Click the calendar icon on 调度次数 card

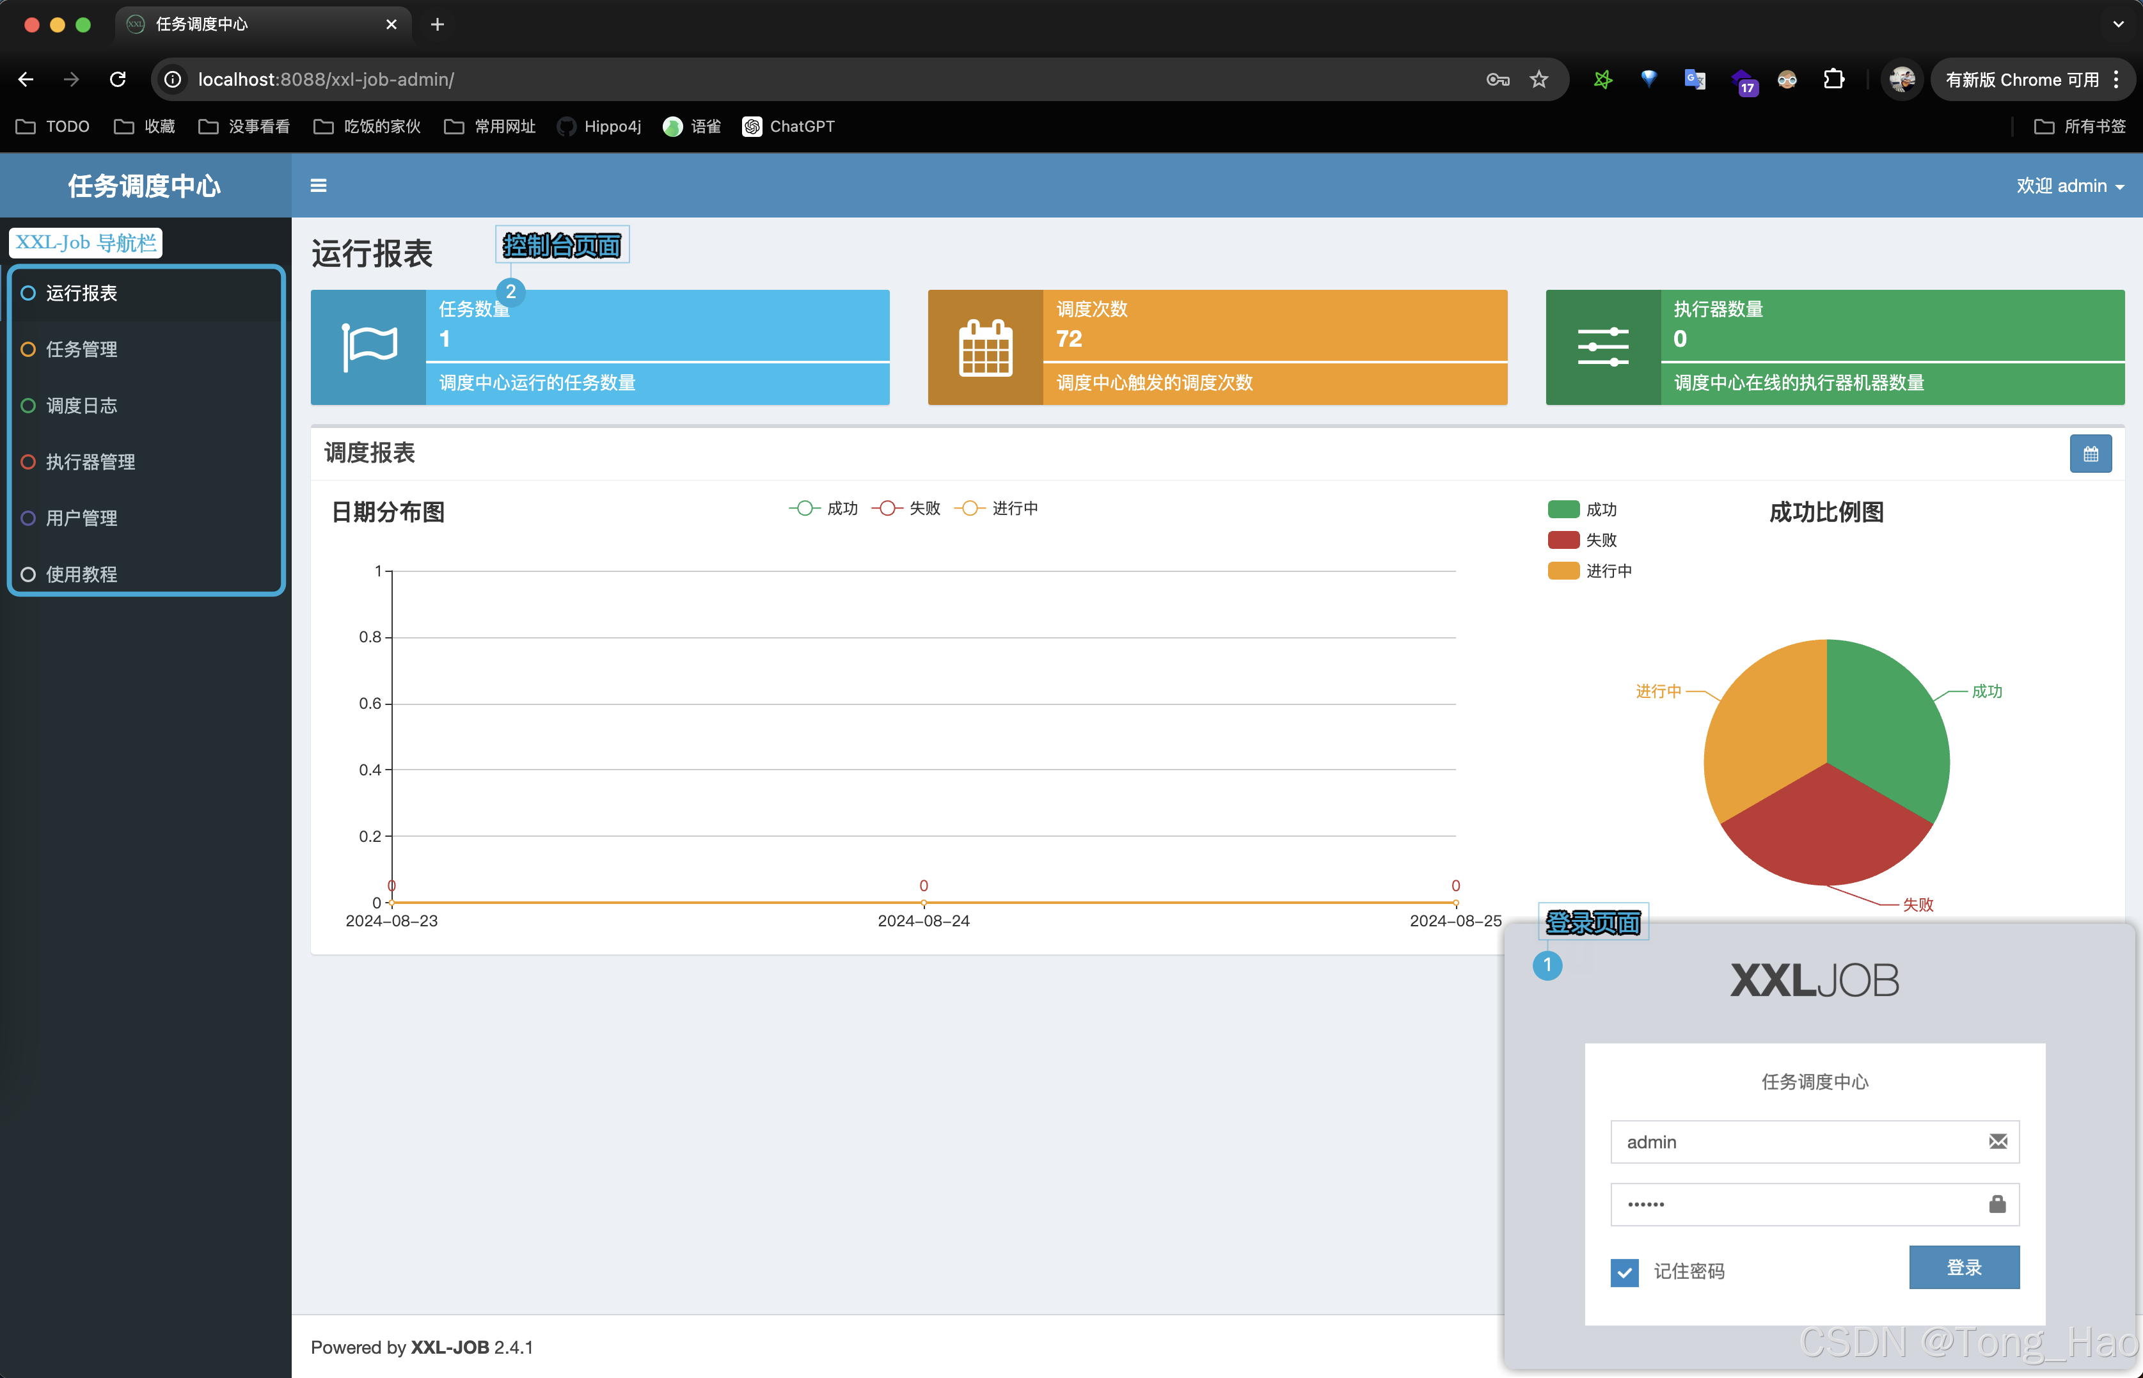985,347
